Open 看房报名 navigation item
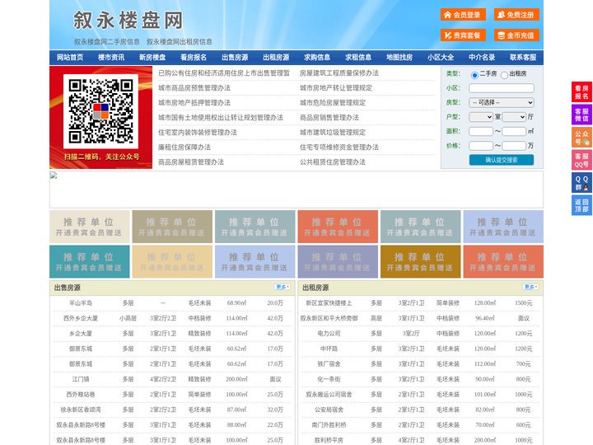 194,58
